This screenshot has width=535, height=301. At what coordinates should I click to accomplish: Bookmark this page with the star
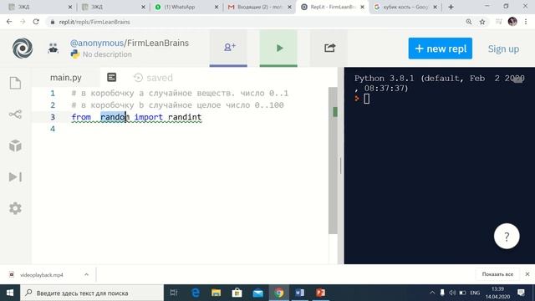click(482, 22)
